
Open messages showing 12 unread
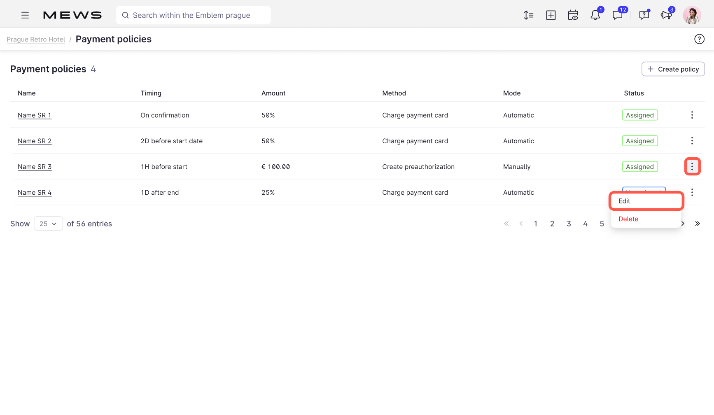coord(618,15)
